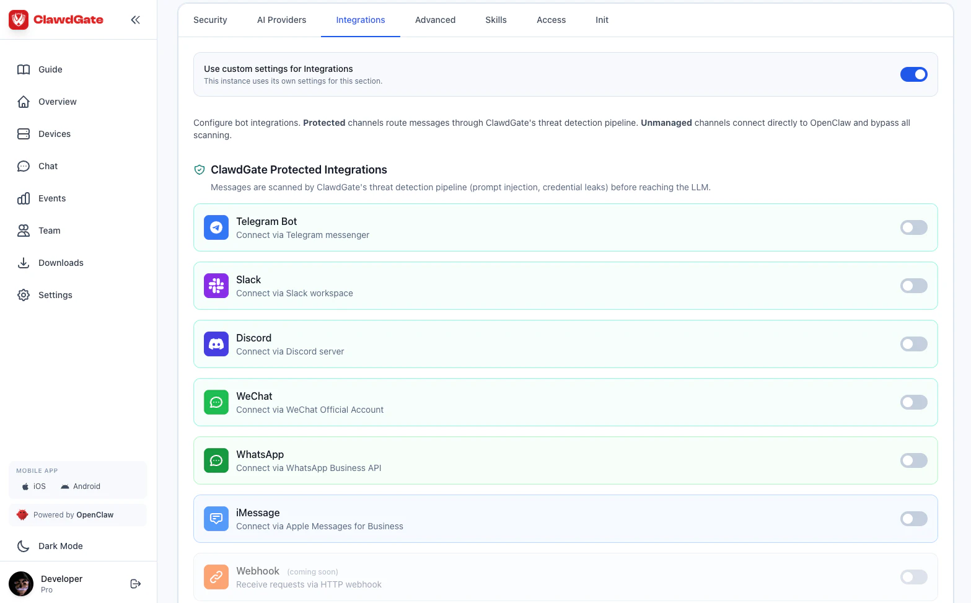971x603 pixels.
Task: Click the Chat bubble icon in sidebar
Action: click(x=24, y=166)
